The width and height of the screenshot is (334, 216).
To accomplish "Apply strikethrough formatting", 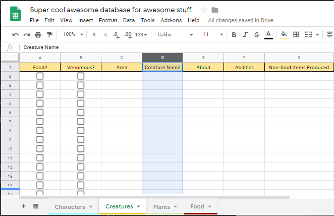I will 257,35.
